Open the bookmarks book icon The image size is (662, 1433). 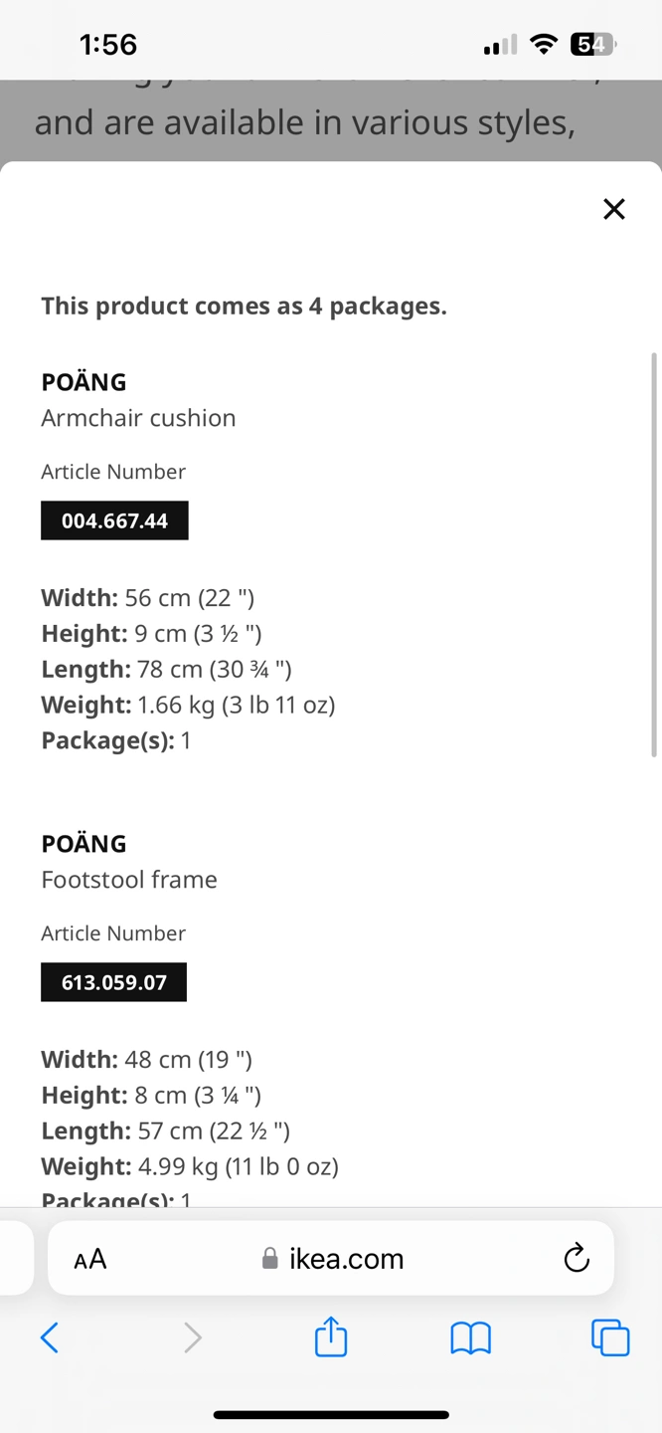pos(471,1338)
